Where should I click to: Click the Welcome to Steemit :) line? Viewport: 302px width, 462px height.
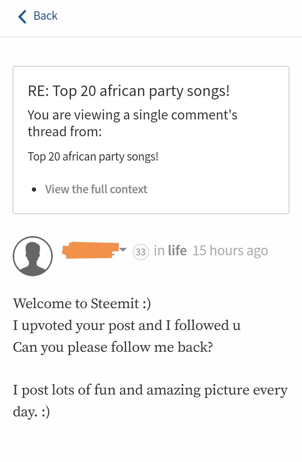pyautogui.click(x=82, y=303)
